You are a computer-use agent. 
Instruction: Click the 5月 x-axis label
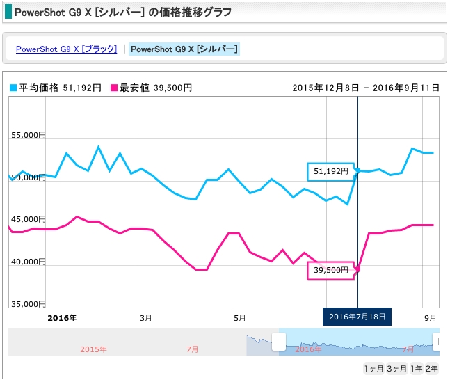click(240, 318)
